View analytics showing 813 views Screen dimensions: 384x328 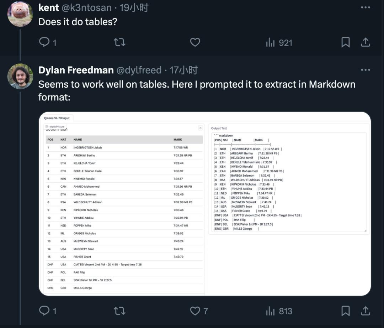pos(279,311)
